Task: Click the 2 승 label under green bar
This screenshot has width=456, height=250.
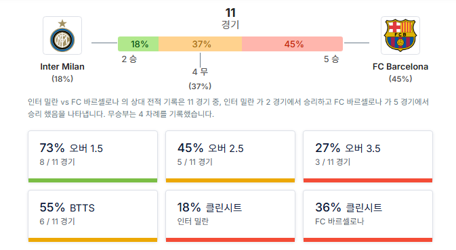Action: 129,59
